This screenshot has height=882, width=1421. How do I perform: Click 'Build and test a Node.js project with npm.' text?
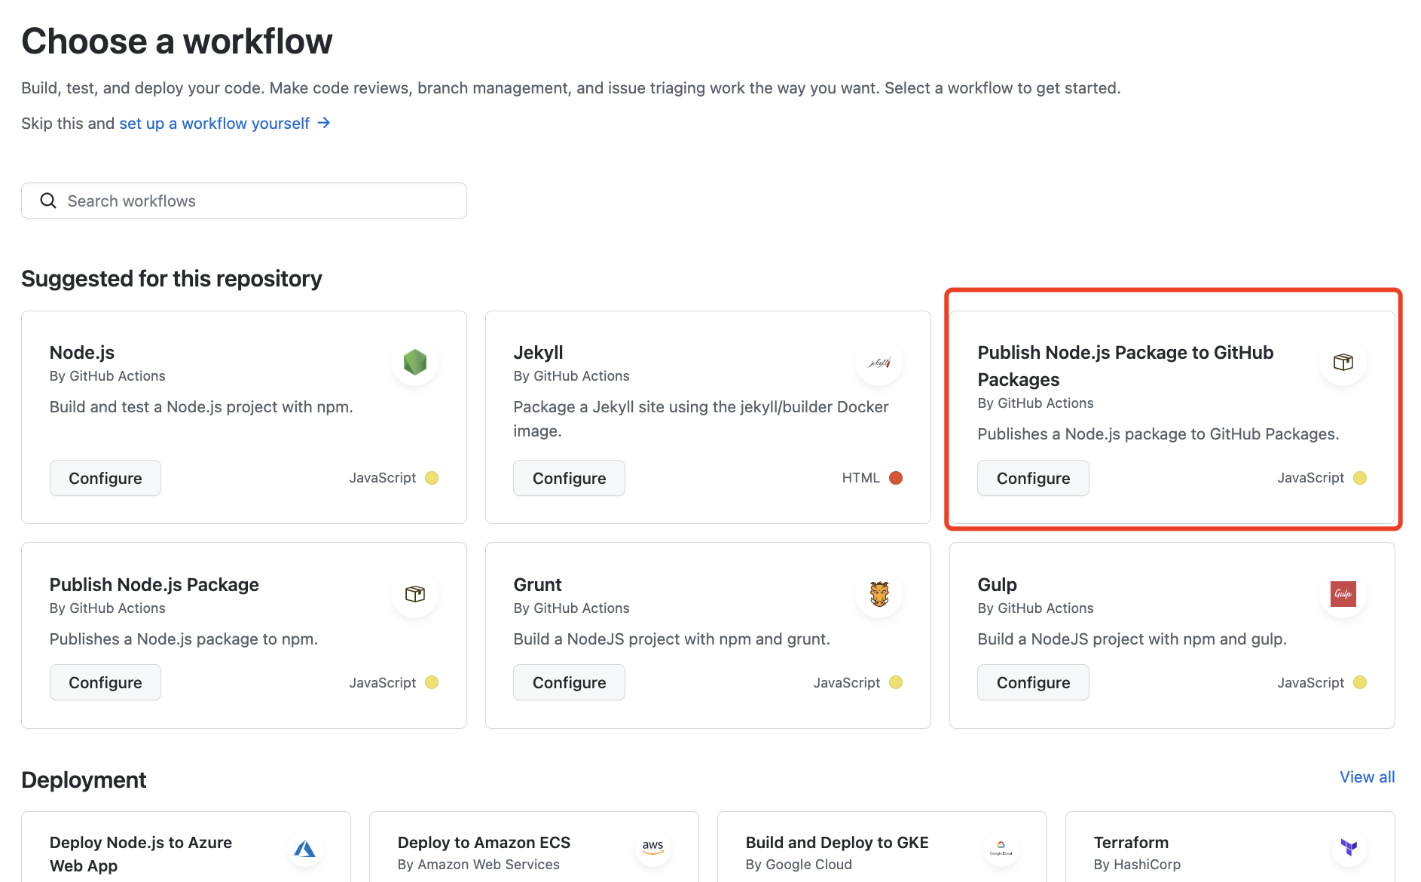coord(201,407)
